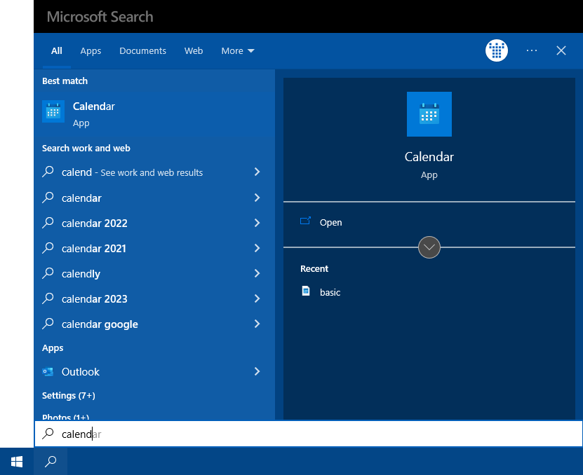The height and width of the screenshot is (475, 583).
Task: Click the Open icon in preview pane
Action: tap(305, 221)
